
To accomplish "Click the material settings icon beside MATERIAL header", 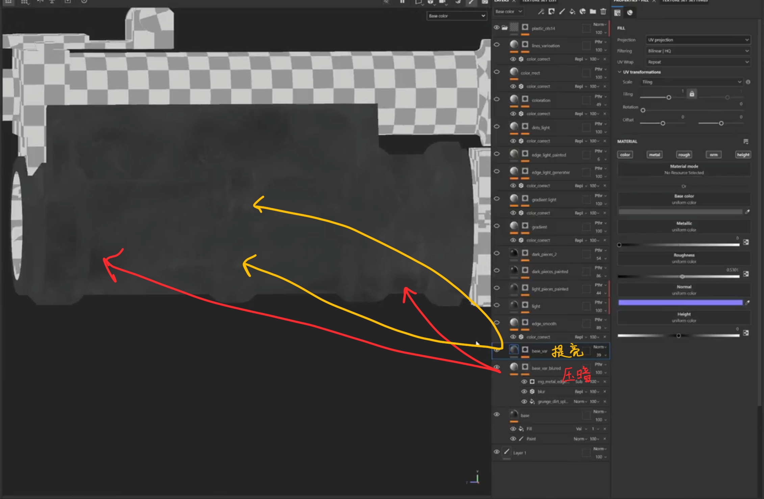I will (746, 141).
